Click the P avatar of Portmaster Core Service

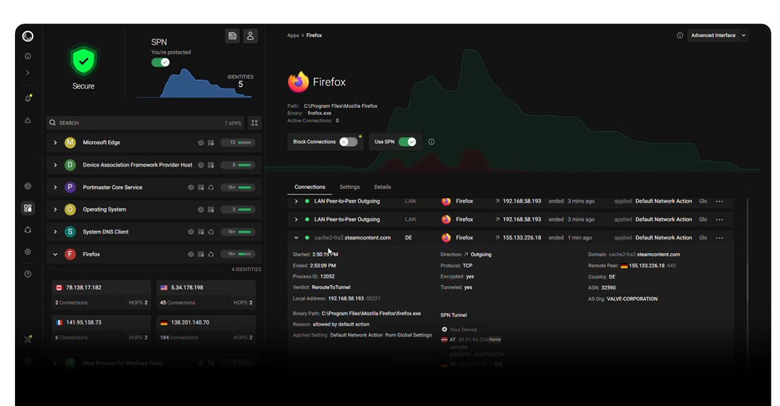click(70, 187)
